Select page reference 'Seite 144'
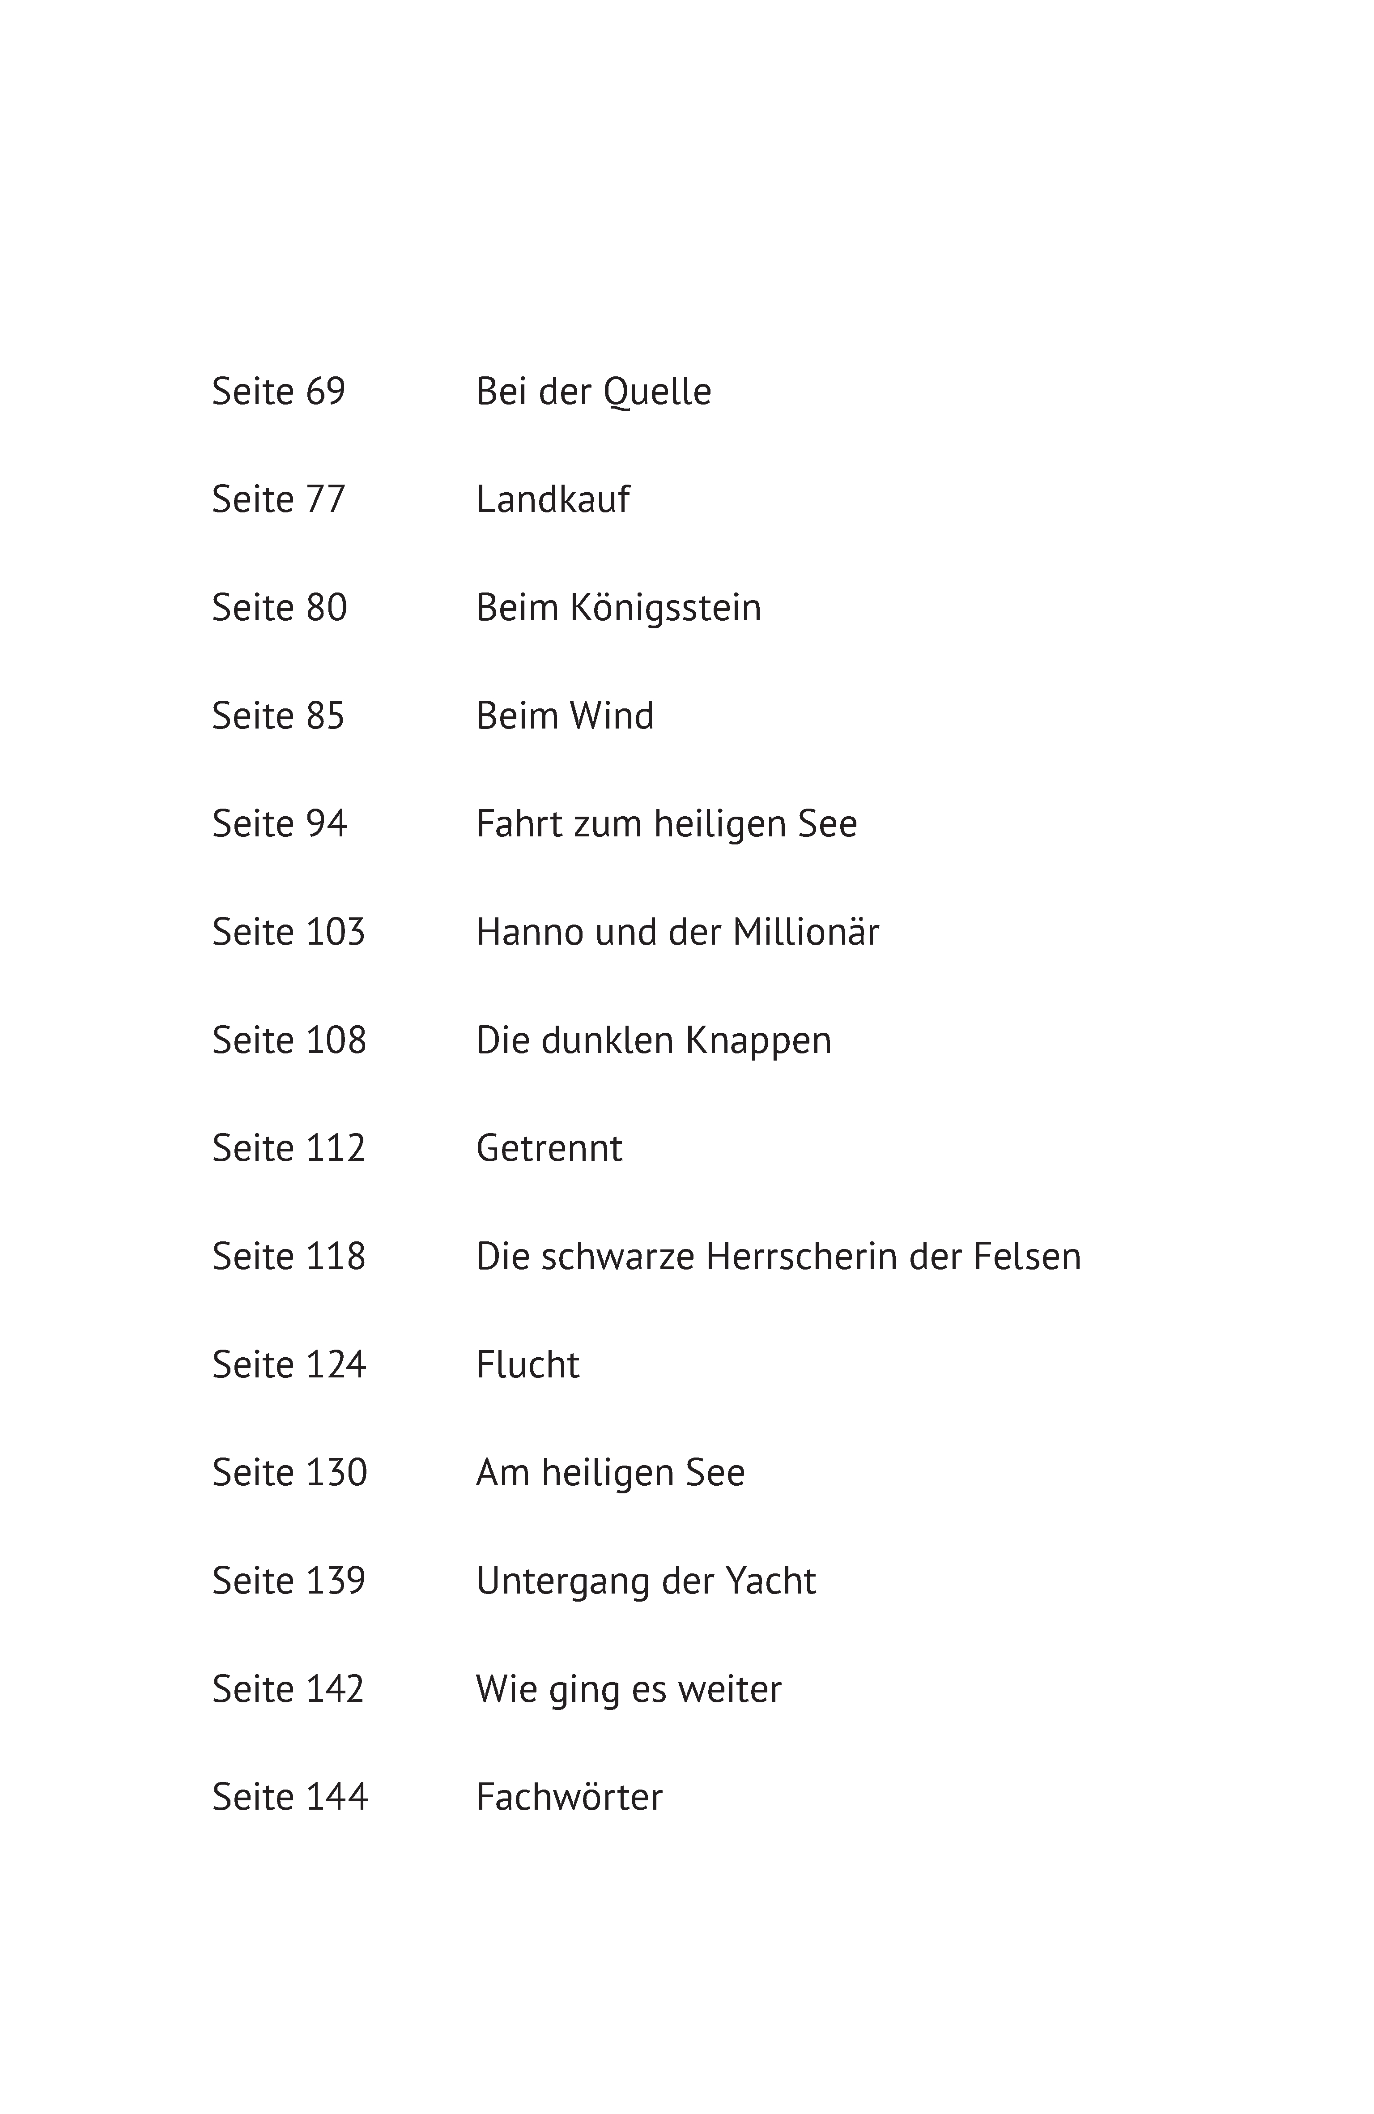The width and height of the screenshot is (1374, 2114). [x=290, y=1798]
